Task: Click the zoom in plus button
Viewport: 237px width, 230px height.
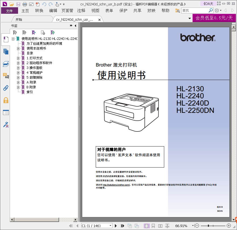Action: 229,226
